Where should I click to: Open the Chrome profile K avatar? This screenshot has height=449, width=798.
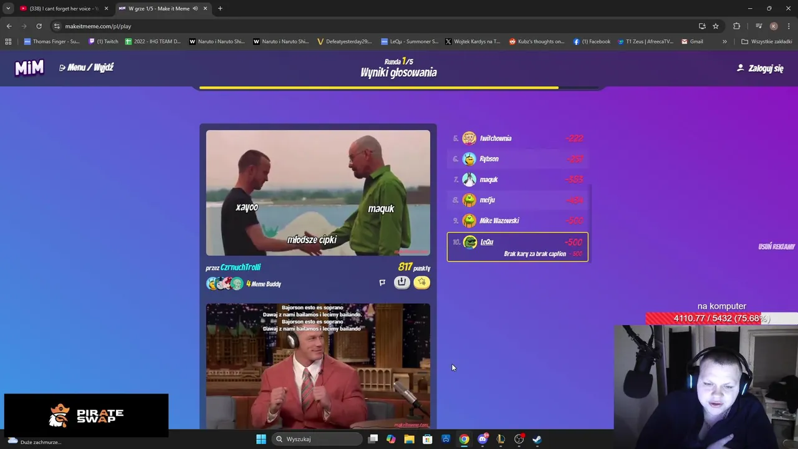pos(774,26)
